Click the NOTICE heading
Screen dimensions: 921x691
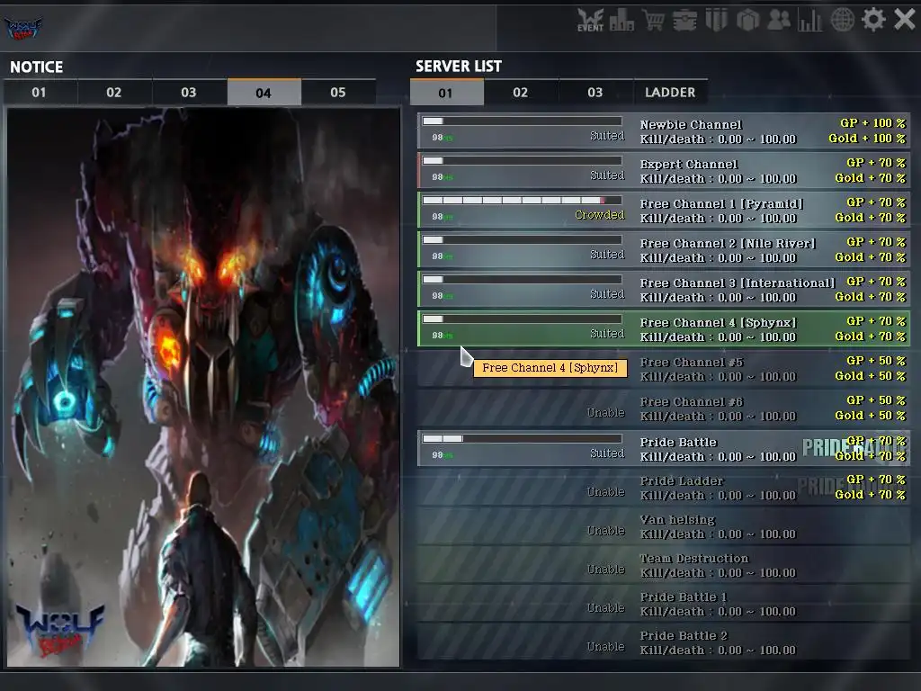tap(36, 67)
